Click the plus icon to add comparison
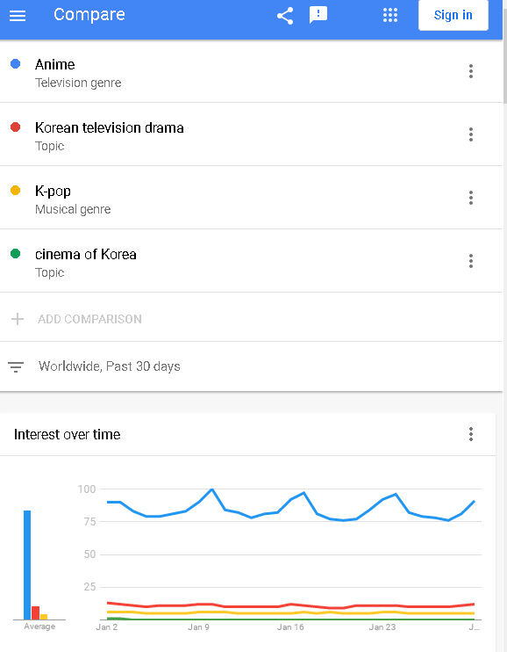Screen dimensions: 507x652 pos(18,319)
